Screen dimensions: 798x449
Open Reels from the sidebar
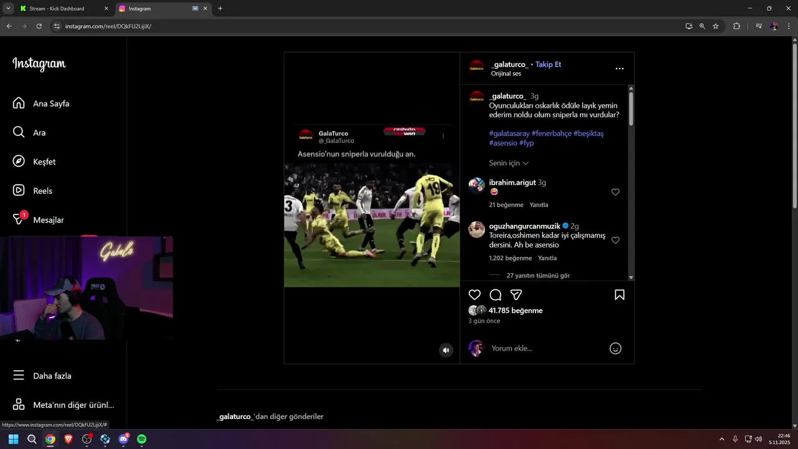(32, 191)
